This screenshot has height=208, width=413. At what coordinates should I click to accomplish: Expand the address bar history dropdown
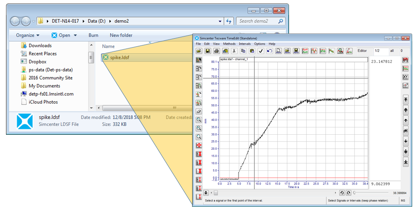220,21
